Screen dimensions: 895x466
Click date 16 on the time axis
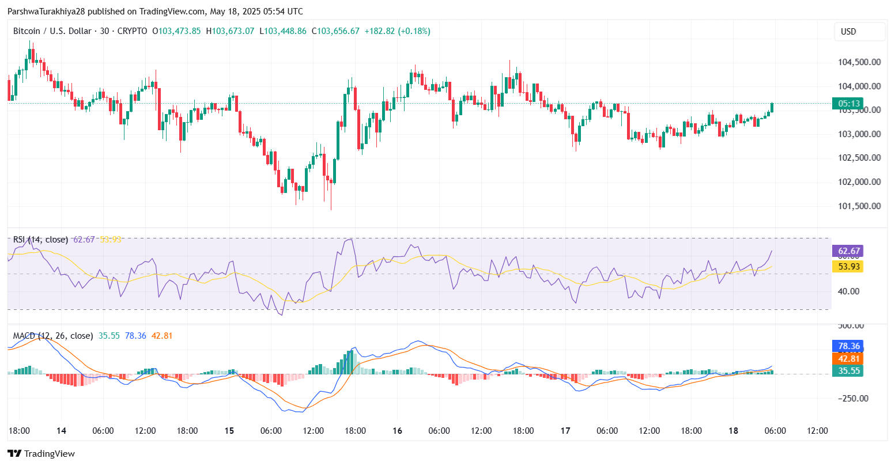click(x=397, y=430)
